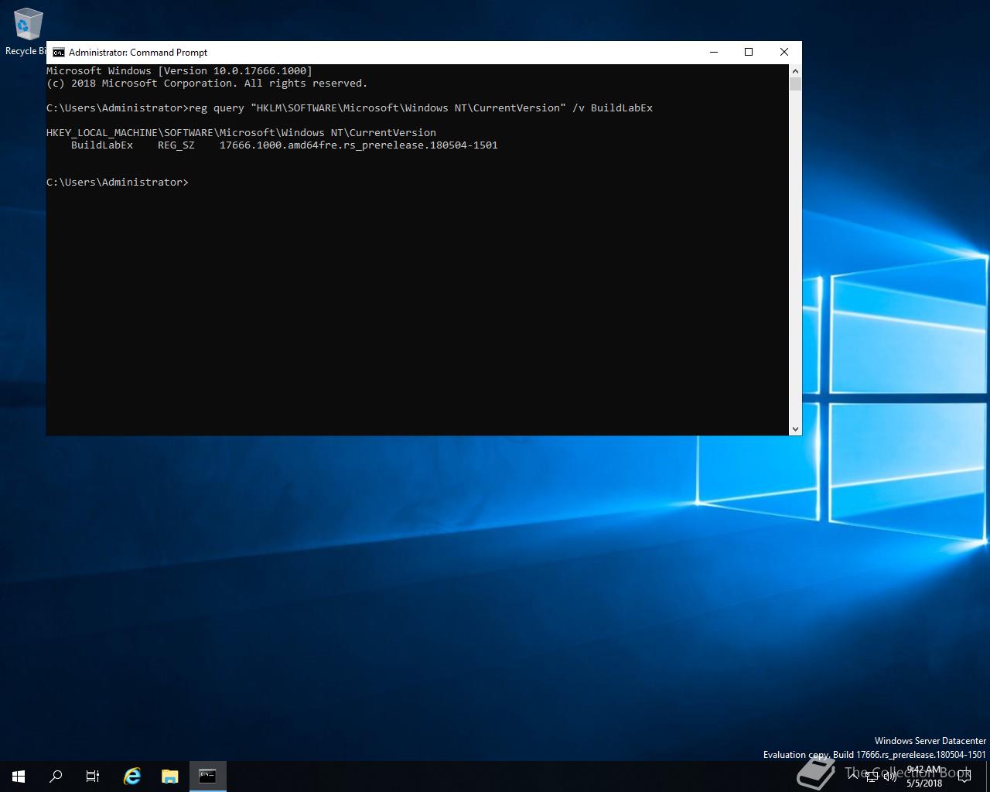Viewport: 990px width, 792px height.
Task: Open File Explorer from the taskbar
Action: click(170, 777)
